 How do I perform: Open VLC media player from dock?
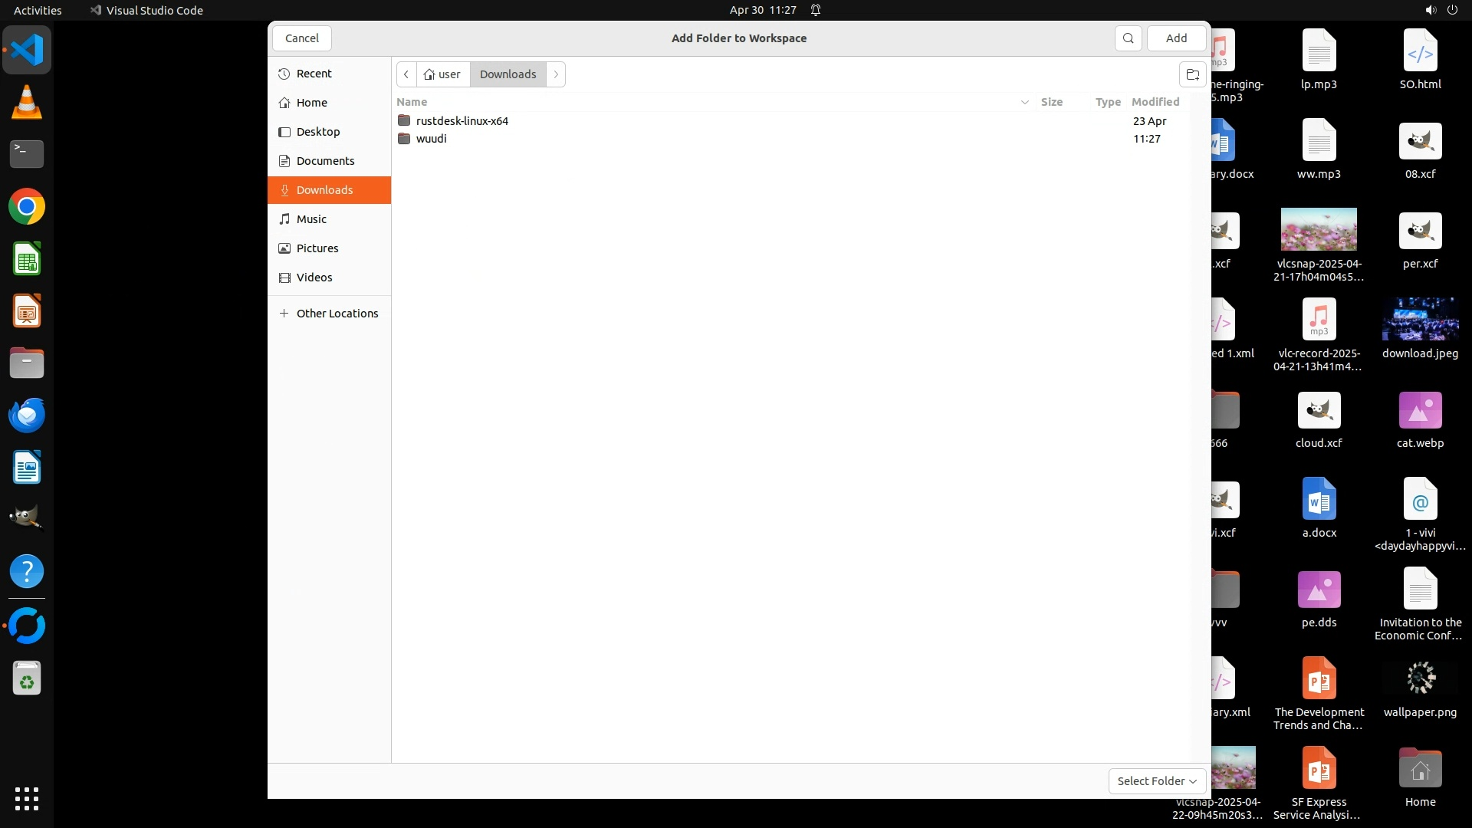coord(27,103)
